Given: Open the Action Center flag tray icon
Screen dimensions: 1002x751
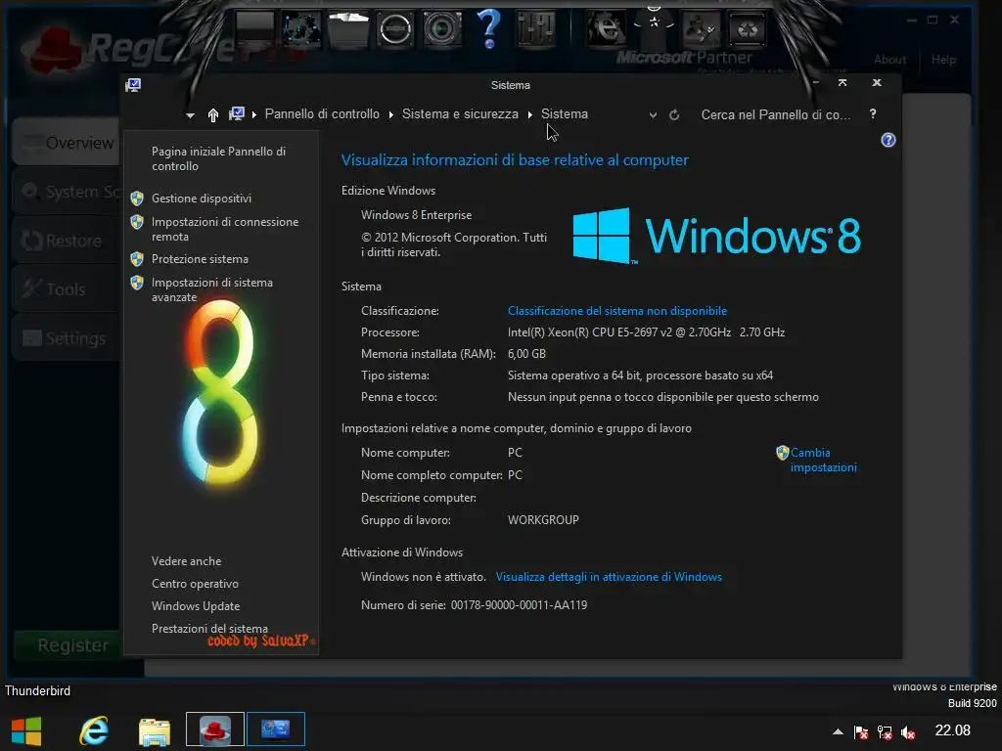Looking at the screenshot, I should coord(861,732).
